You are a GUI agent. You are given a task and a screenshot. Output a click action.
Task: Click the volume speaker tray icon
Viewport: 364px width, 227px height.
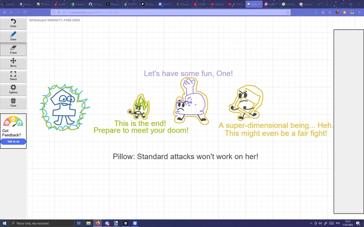click(320, 223)
